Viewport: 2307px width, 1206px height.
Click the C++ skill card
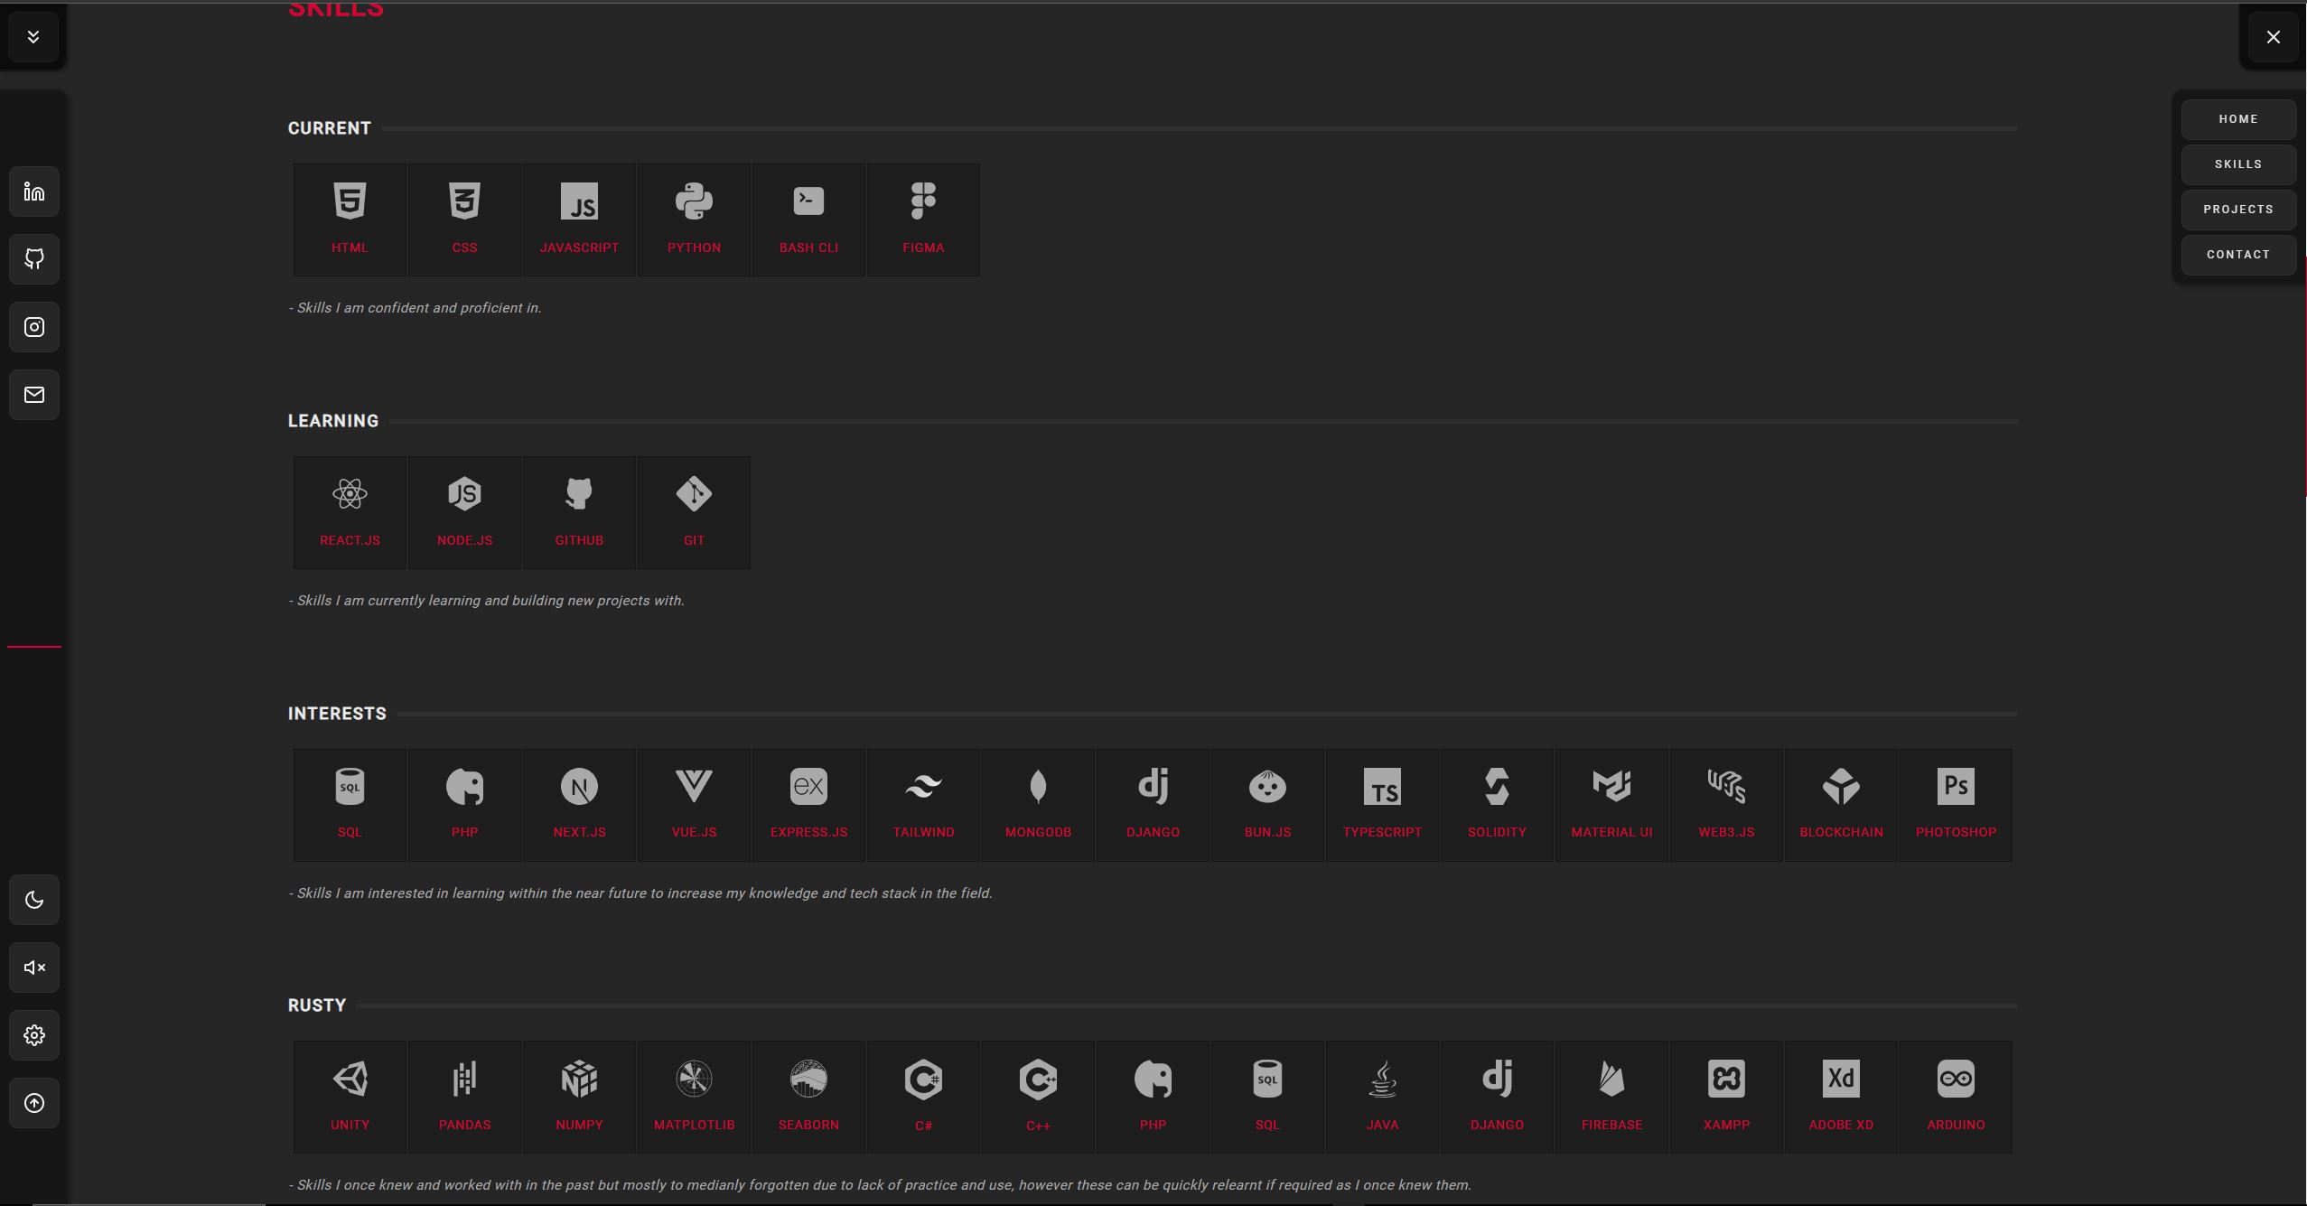pyautogui.click(x=1038, y=1097)
